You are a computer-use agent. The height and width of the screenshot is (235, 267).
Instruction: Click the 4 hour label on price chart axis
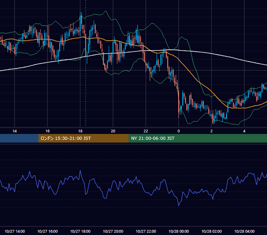coord(244,131)
